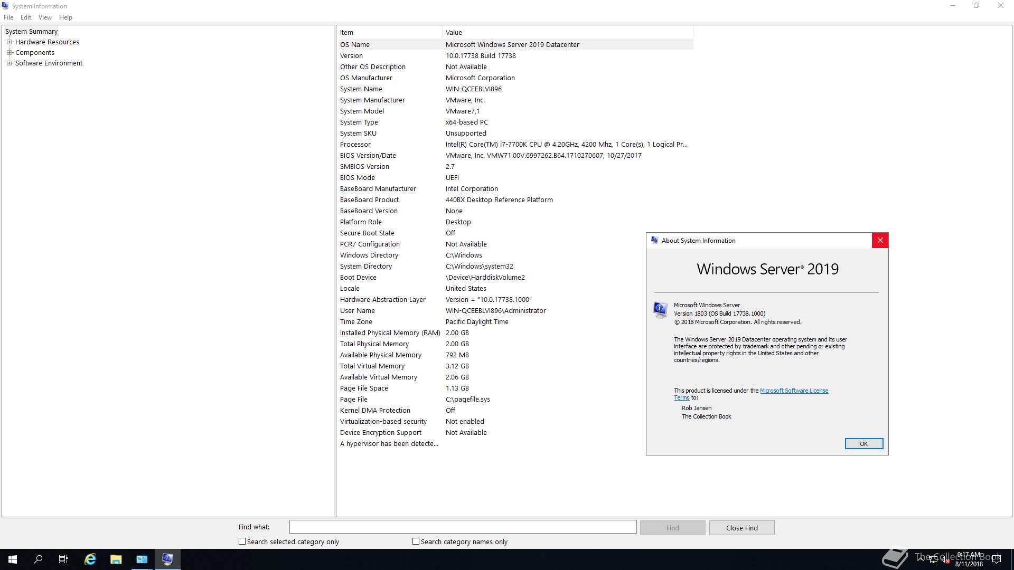Click System Information title bar icon

(5, 6)
